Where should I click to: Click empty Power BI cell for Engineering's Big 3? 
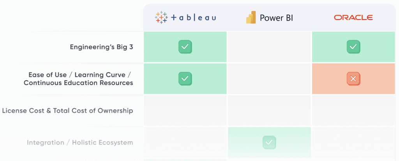(269, 47)
